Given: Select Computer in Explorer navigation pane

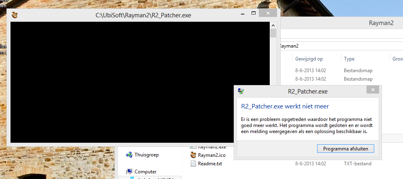Looking at the screenshot, I should point(145,172).
